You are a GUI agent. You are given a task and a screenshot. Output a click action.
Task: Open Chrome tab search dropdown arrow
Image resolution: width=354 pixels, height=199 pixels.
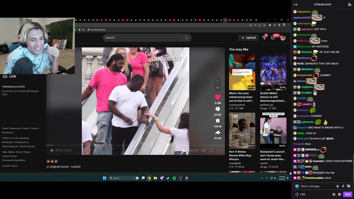pyautogui.click(x=268, y=20)
